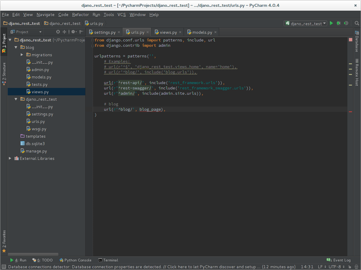This screenshot has width=361, height=270.
Task: Run with coverage icon in toolbar
Action: (x=346, y=23)
